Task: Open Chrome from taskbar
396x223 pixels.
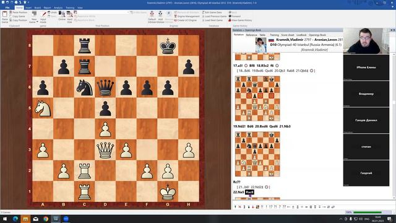Action: (x=46, y=219)
